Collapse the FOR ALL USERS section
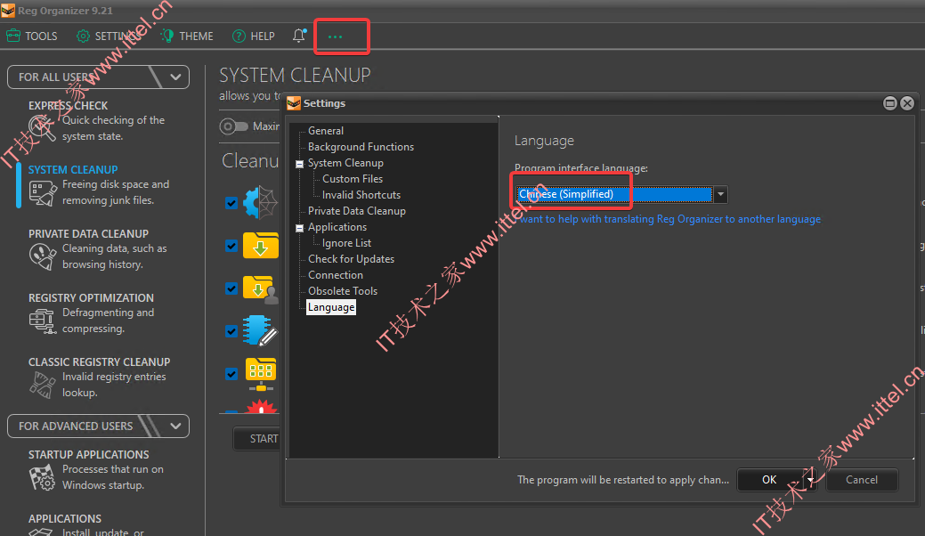The width and height of the screenshot is (925, 536). tap(175, 77)
